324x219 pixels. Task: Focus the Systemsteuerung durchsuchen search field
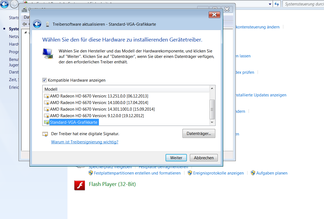pyautogui.click(x=303, y=4)
